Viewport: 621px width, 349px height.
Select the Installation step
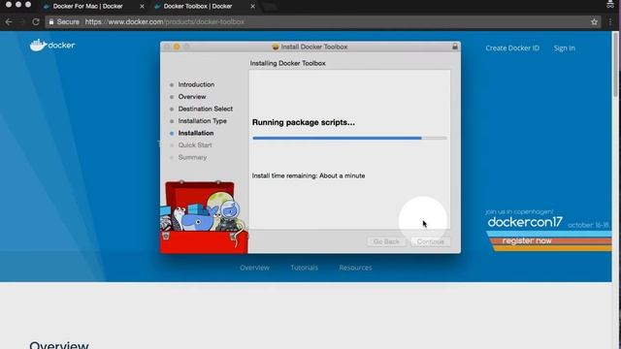tap(196, 133)
